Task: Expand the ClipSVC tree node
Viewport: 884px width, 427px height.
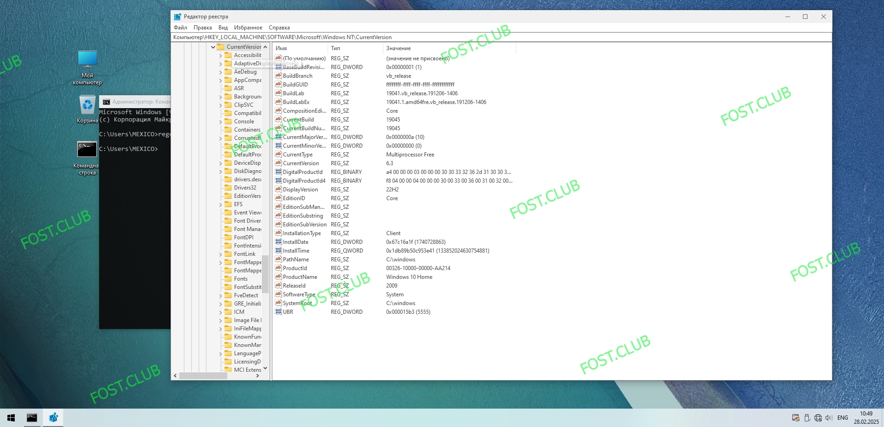Action: pyautogui.click(x=220, y=105)
